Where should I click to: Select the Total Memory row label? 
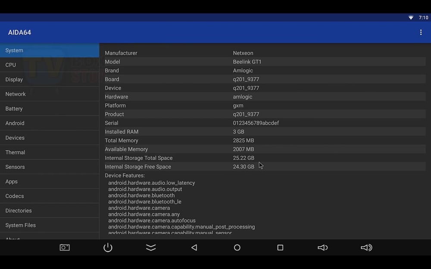coord(122,141)
